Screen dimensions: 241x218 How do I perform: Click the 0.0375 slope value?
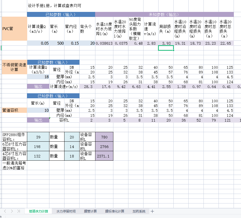[x=121, y=43]
